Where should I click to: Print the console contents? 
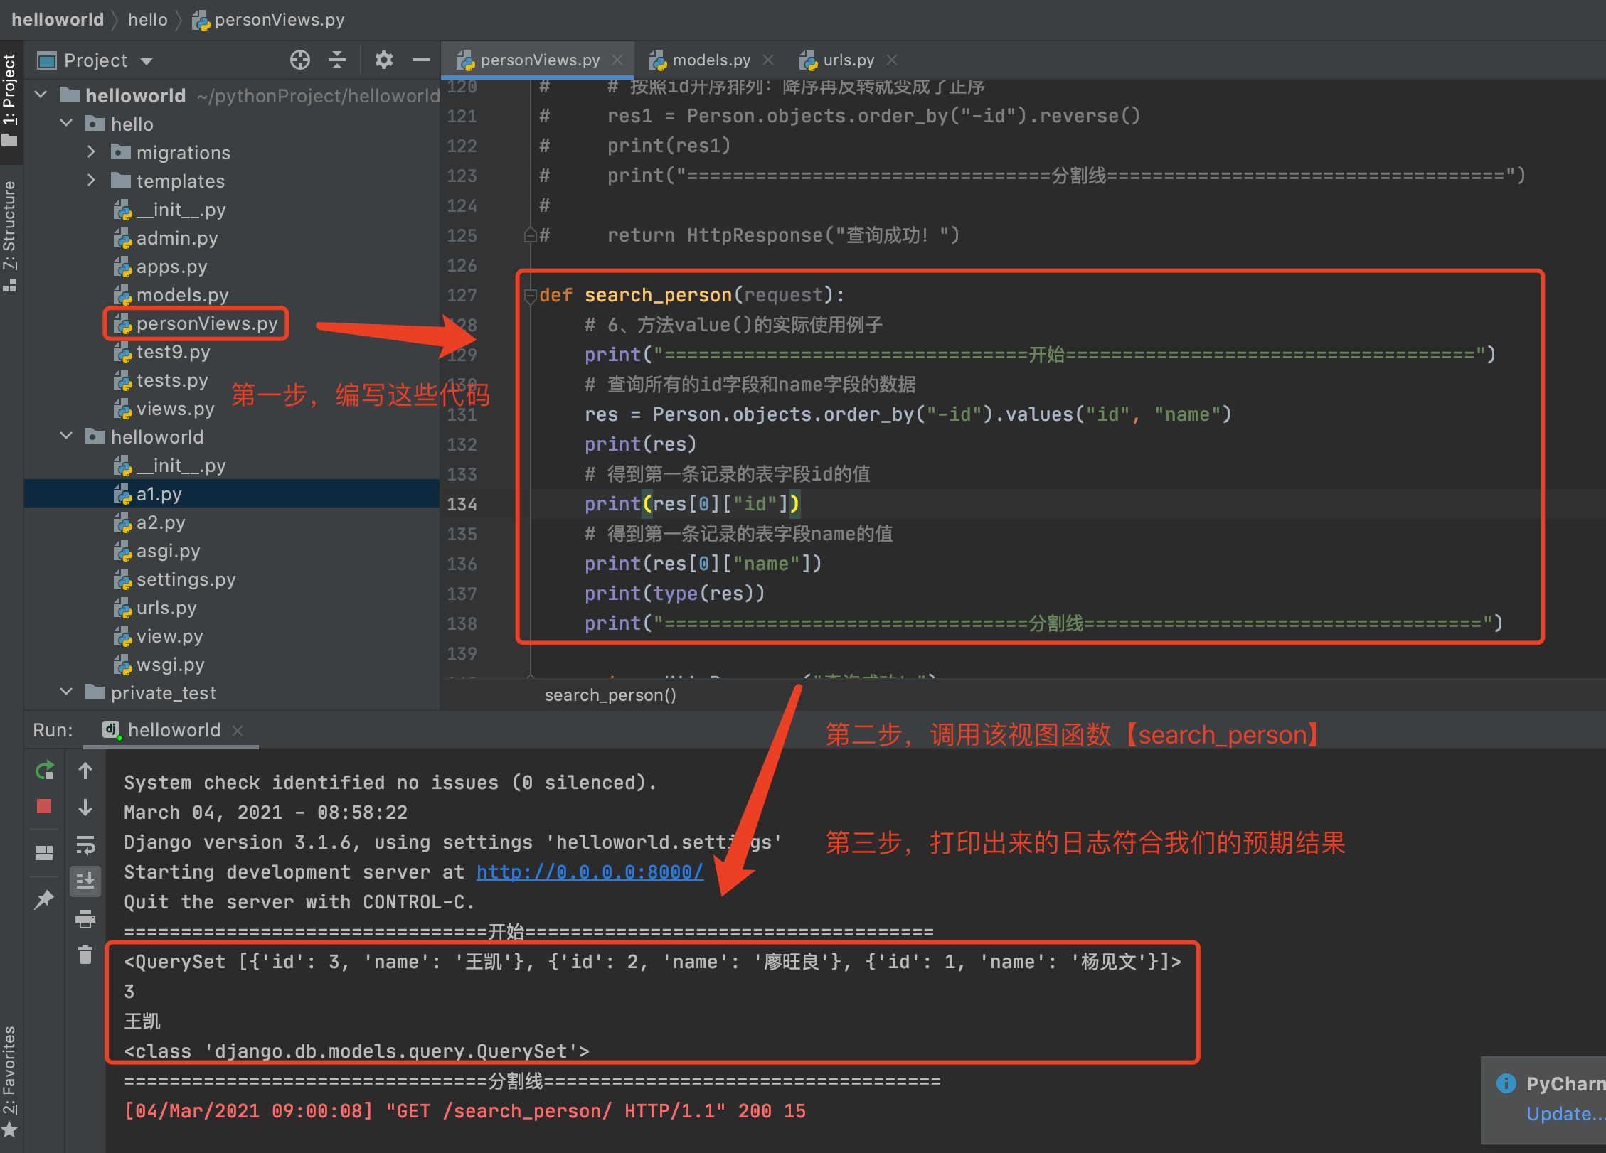[85, 918]
